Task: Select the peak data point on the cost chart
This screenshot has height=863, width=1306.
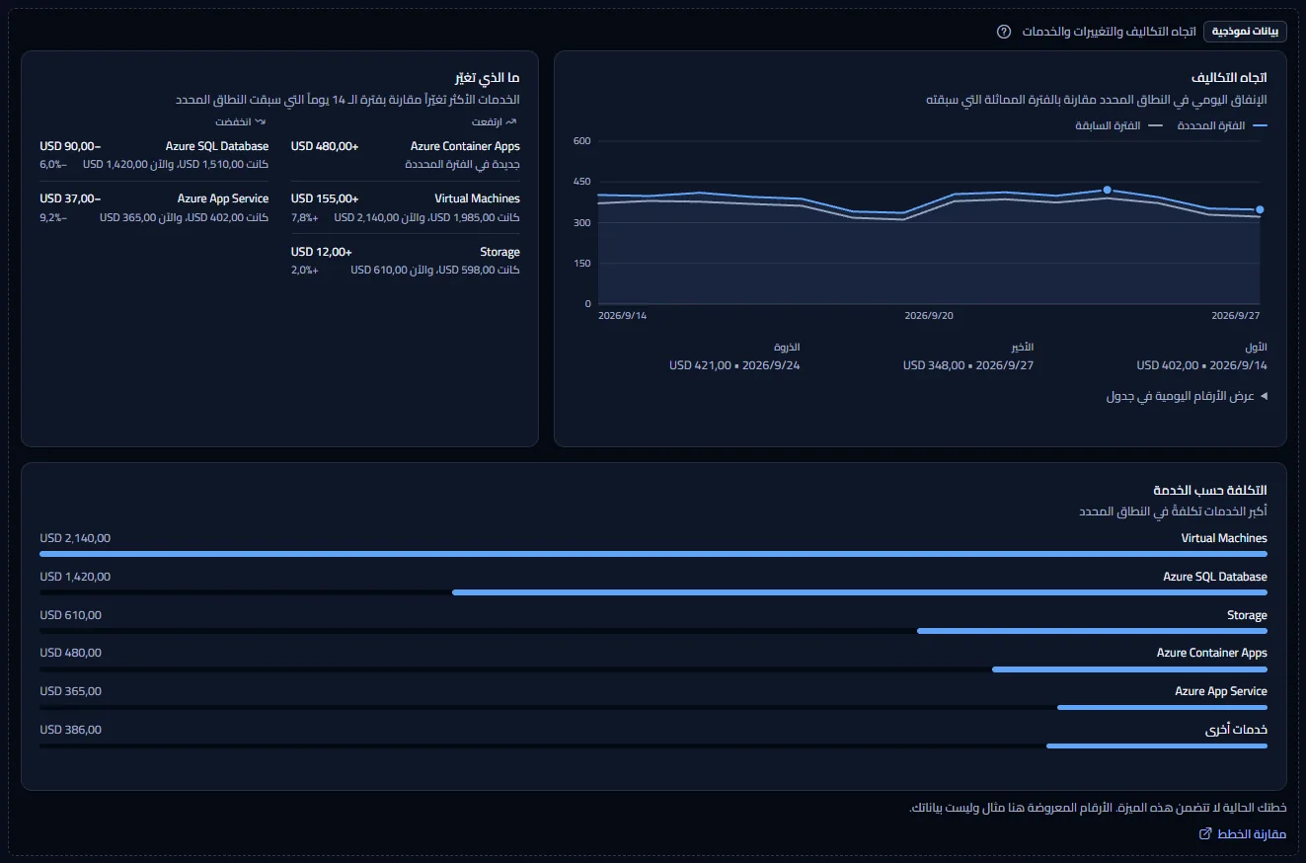Action: (1107, 190)
